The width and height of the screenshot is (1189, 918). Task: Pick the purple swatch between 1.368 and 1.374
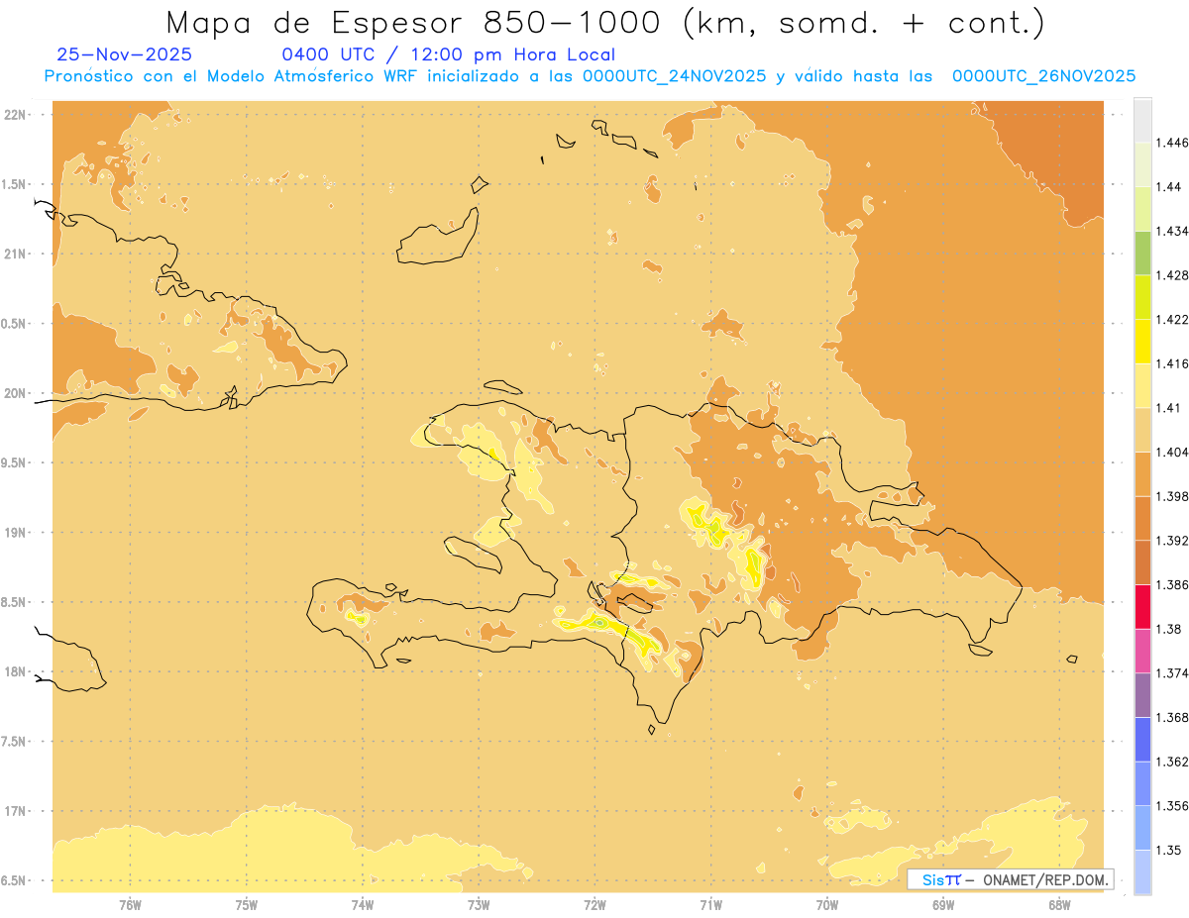tap(1142, 695)
